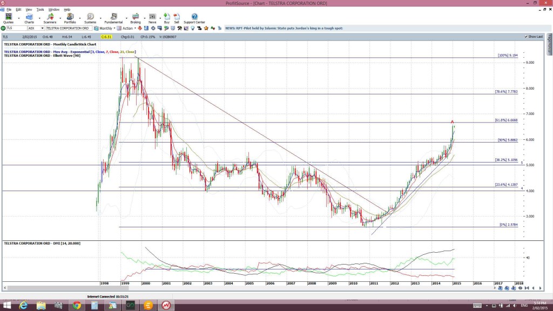Open the ASX exchange combo box

pyautogui.click(x=36, y=28)
